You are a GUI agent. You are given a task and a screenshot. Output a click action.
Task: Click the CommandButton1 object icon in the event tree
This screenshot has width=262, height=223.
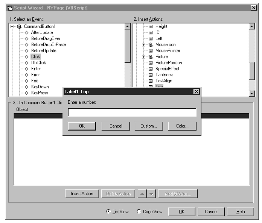(19, 26)
